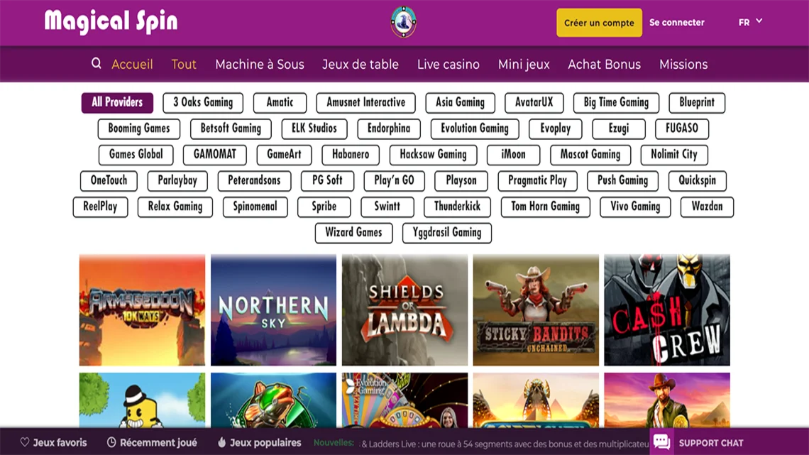
Task: Select Games Global provider
Action: tap(136, 154)
